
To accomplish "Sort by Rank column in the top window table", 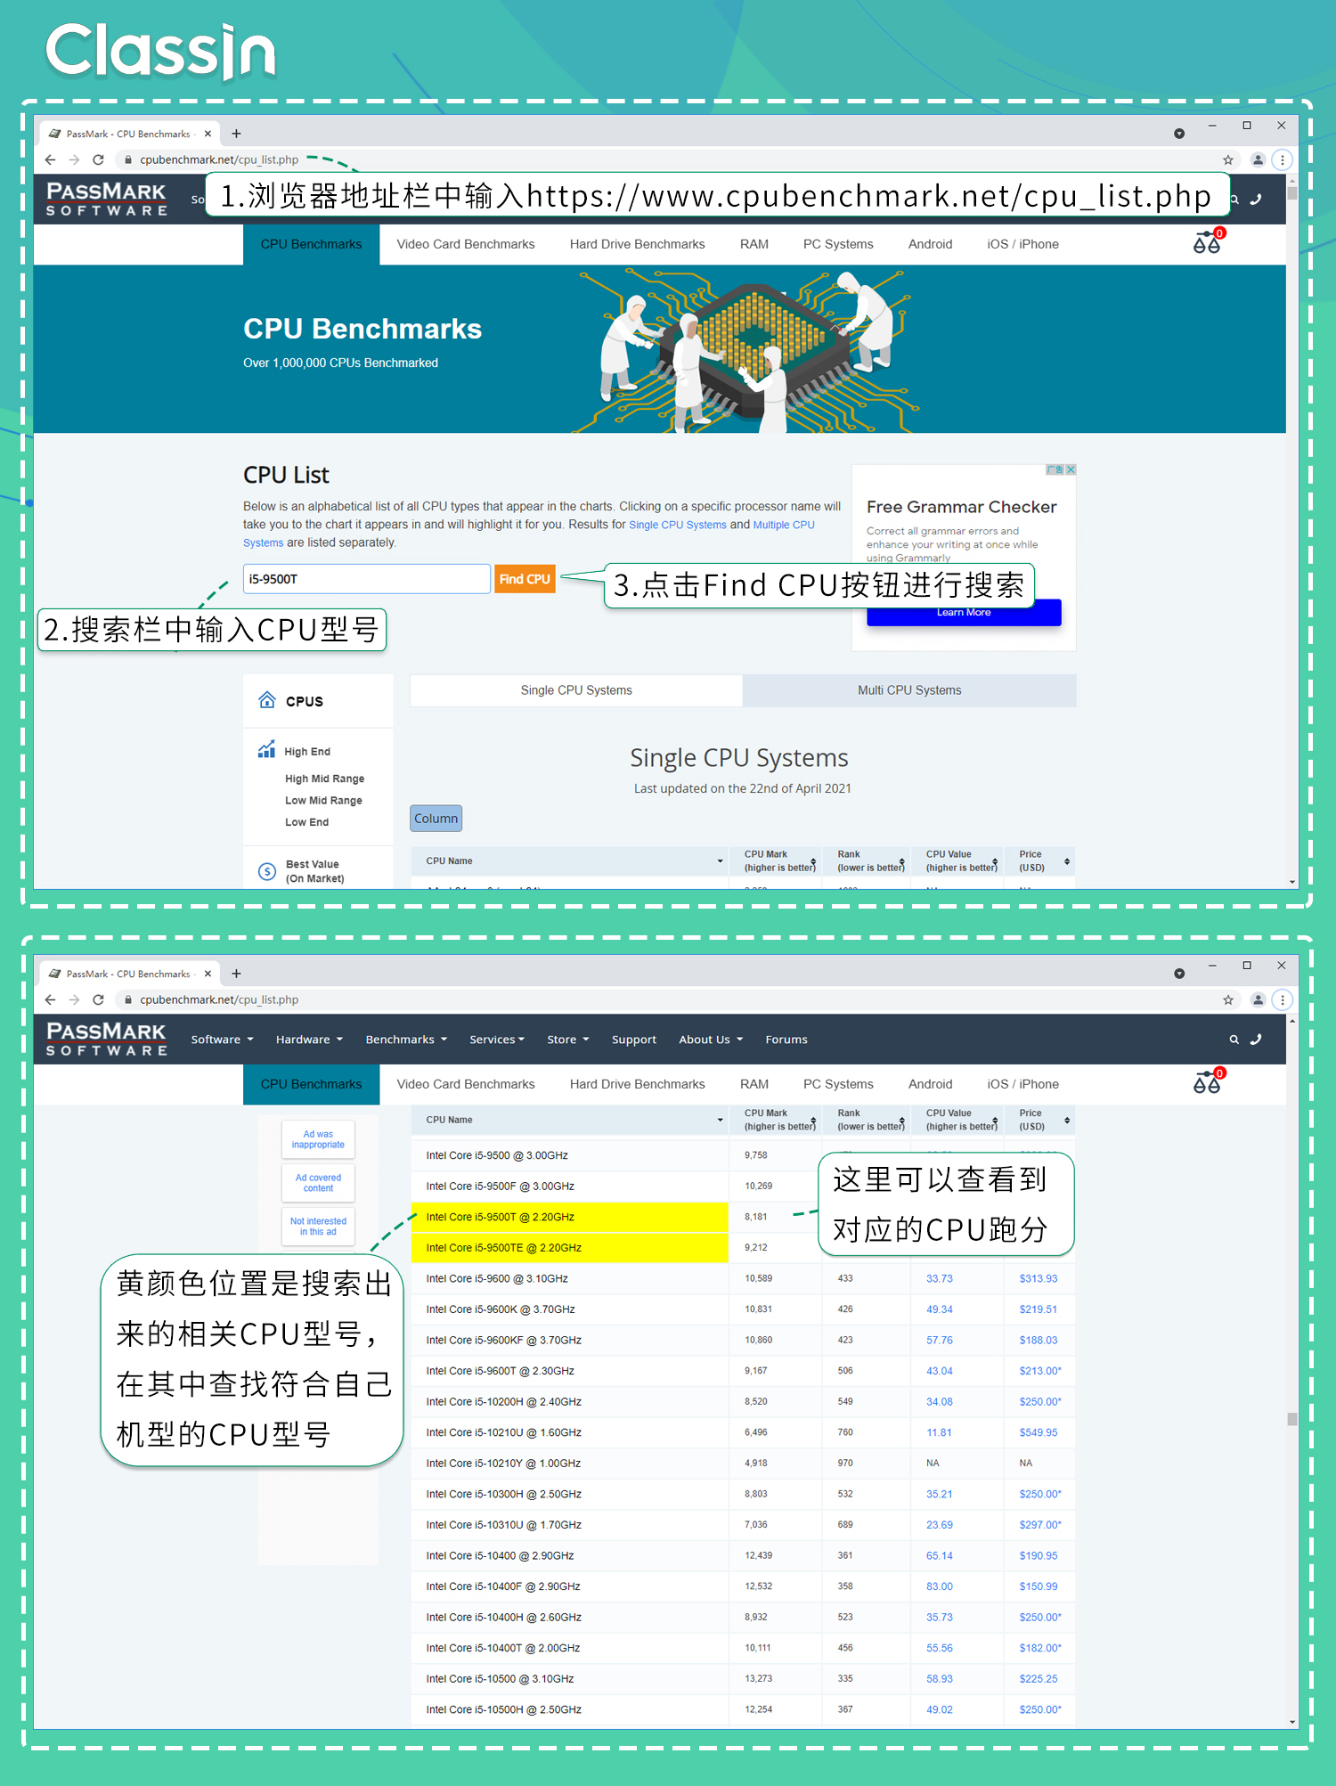I will (868, 861).
